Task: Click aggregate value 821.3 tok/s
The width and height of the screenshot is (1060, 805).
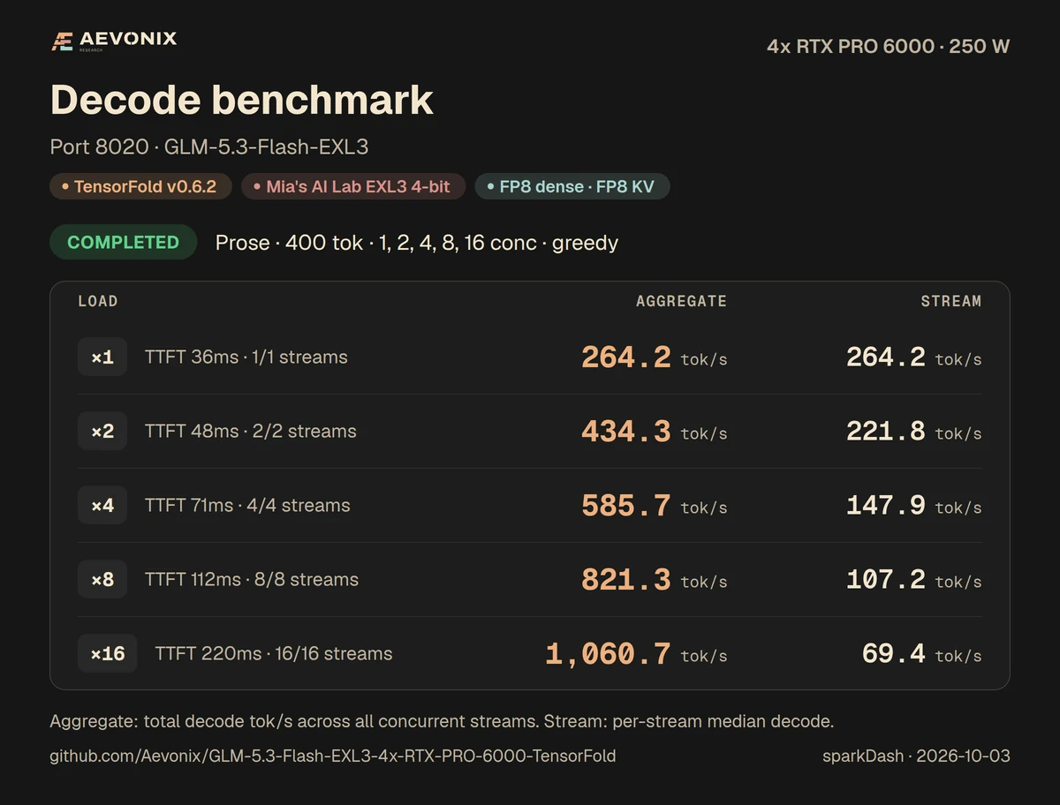Action: pyautogui.click(x=655, y=580)
